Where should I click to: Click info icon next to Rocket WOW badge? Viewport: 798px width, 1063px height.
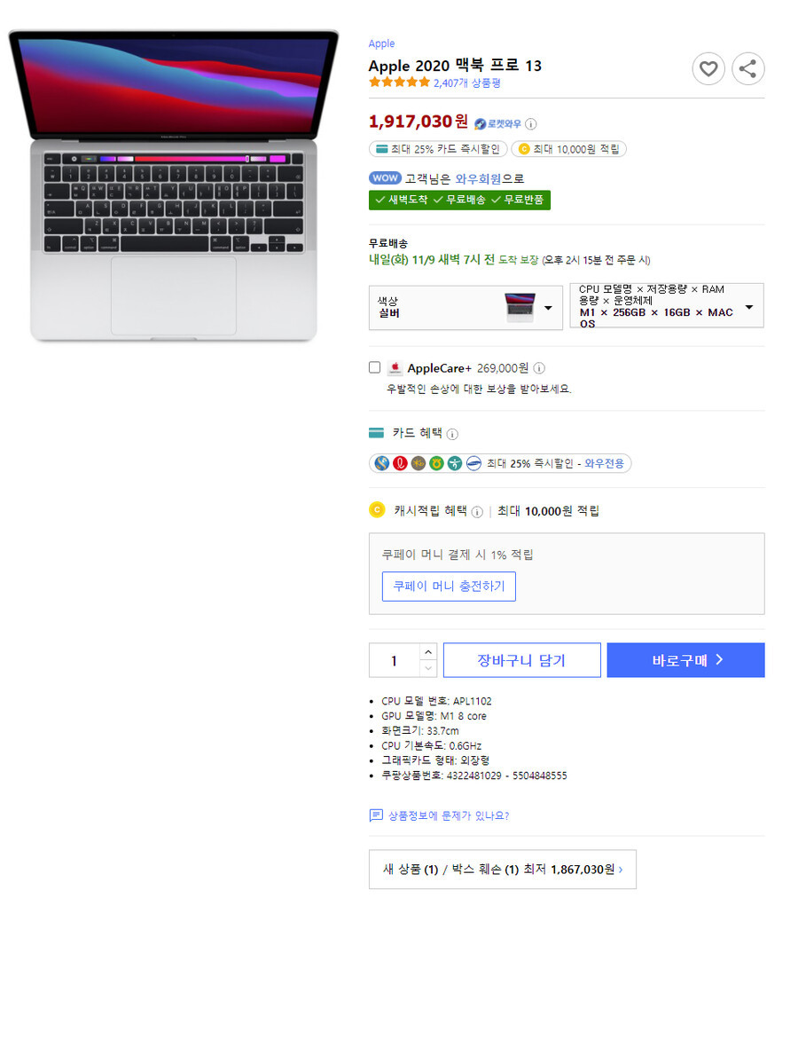[531, 124]
